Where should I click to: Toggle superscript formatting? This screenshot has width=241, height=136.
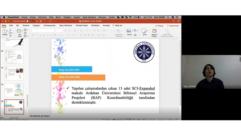tap(48, 35)
